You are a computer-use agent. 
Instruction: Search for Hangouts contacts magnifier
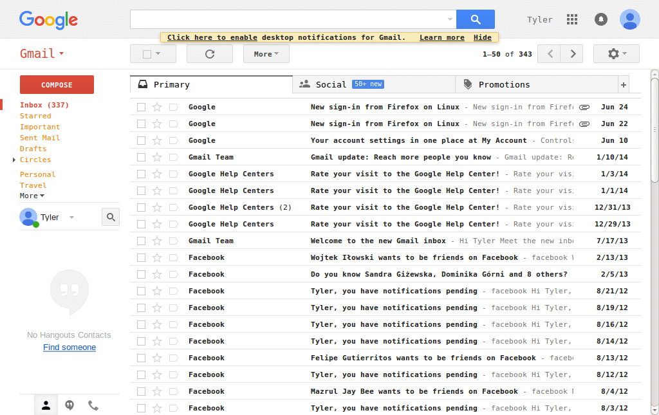pyautogui.click(x=111, y=217)
